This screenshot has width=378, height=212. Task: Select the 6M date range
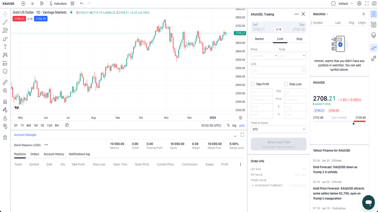pos(29,126)
